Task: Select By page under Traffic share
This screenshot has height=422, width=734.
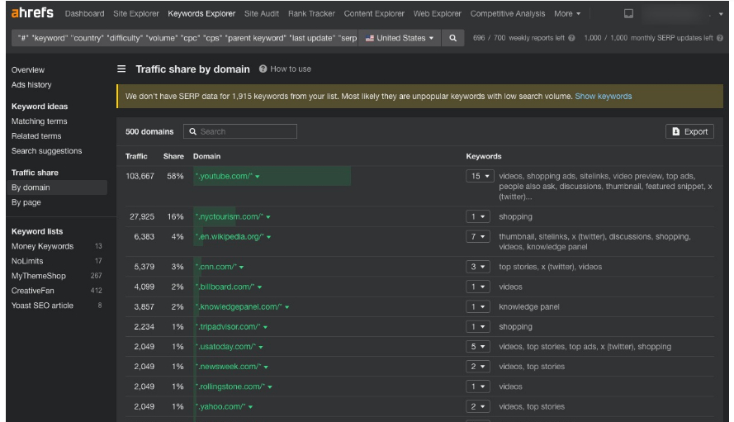Action: coord(26,202)
